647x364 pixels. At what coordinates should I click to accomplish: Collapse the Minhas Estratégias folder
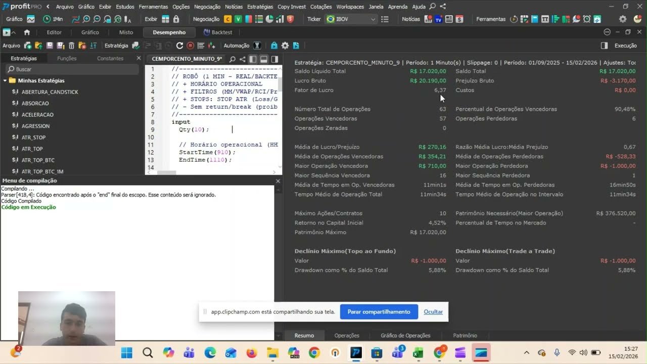[x=5, y=80]
